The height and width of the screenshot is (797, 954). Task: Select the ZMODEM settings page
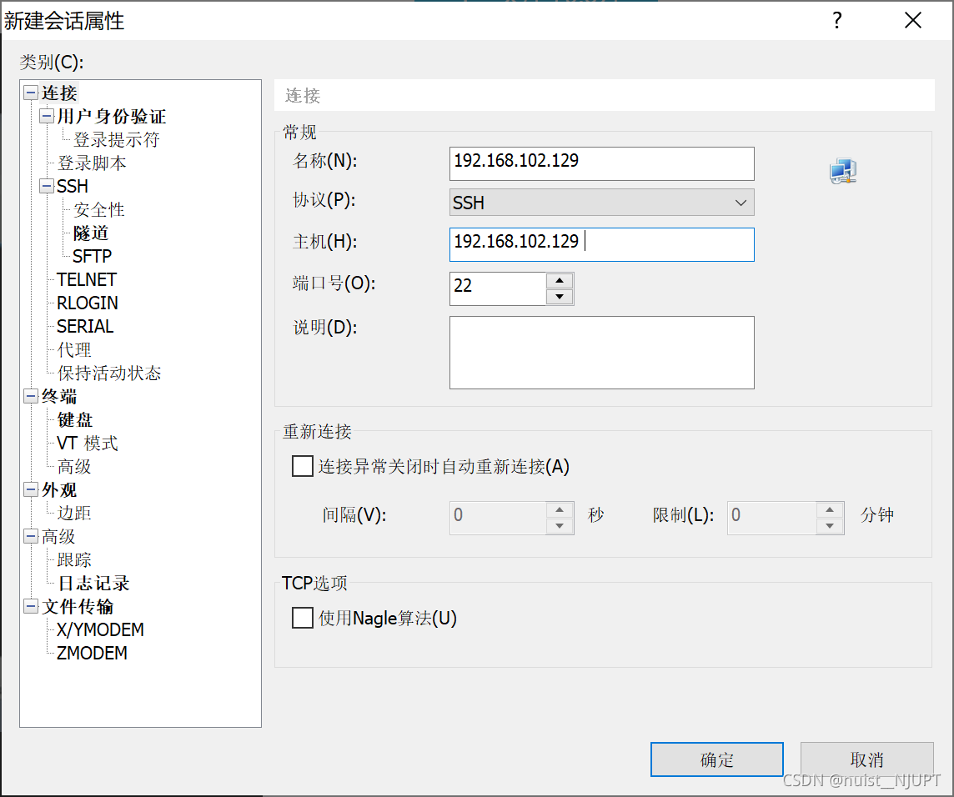90,653
